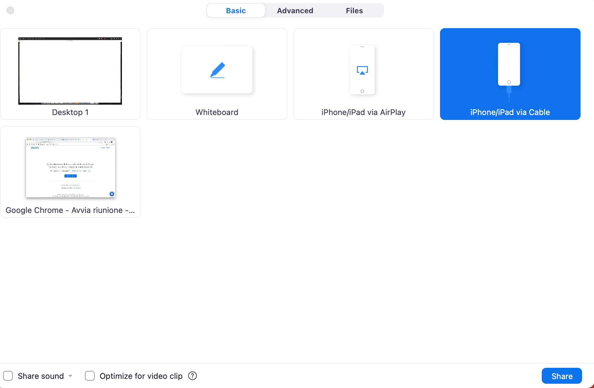Screen dimensions: 594x388
Task: Click Google Chrome - Avvia riunione label
Action: (70, 210)
